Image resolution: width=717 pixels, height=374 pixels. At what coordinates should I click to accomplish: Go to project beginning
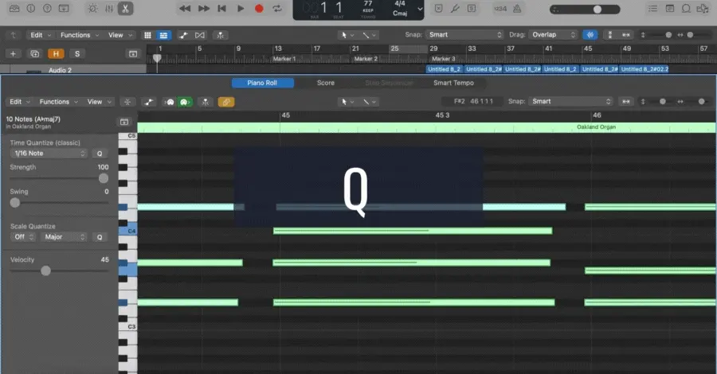click(x=221, y=8)
